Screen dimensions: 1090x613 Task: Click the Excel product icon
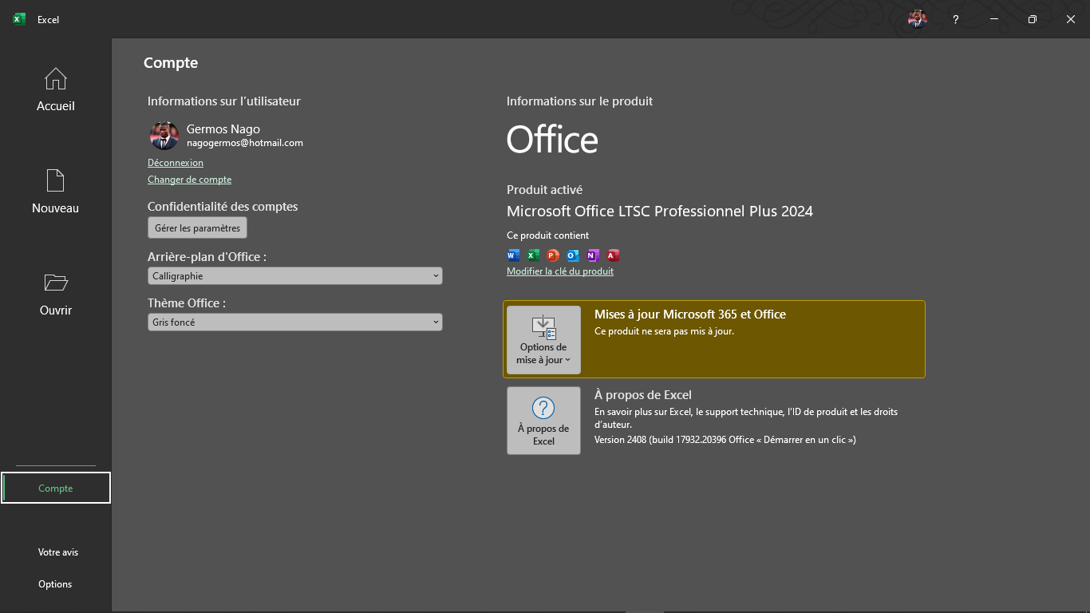(533, 255)
